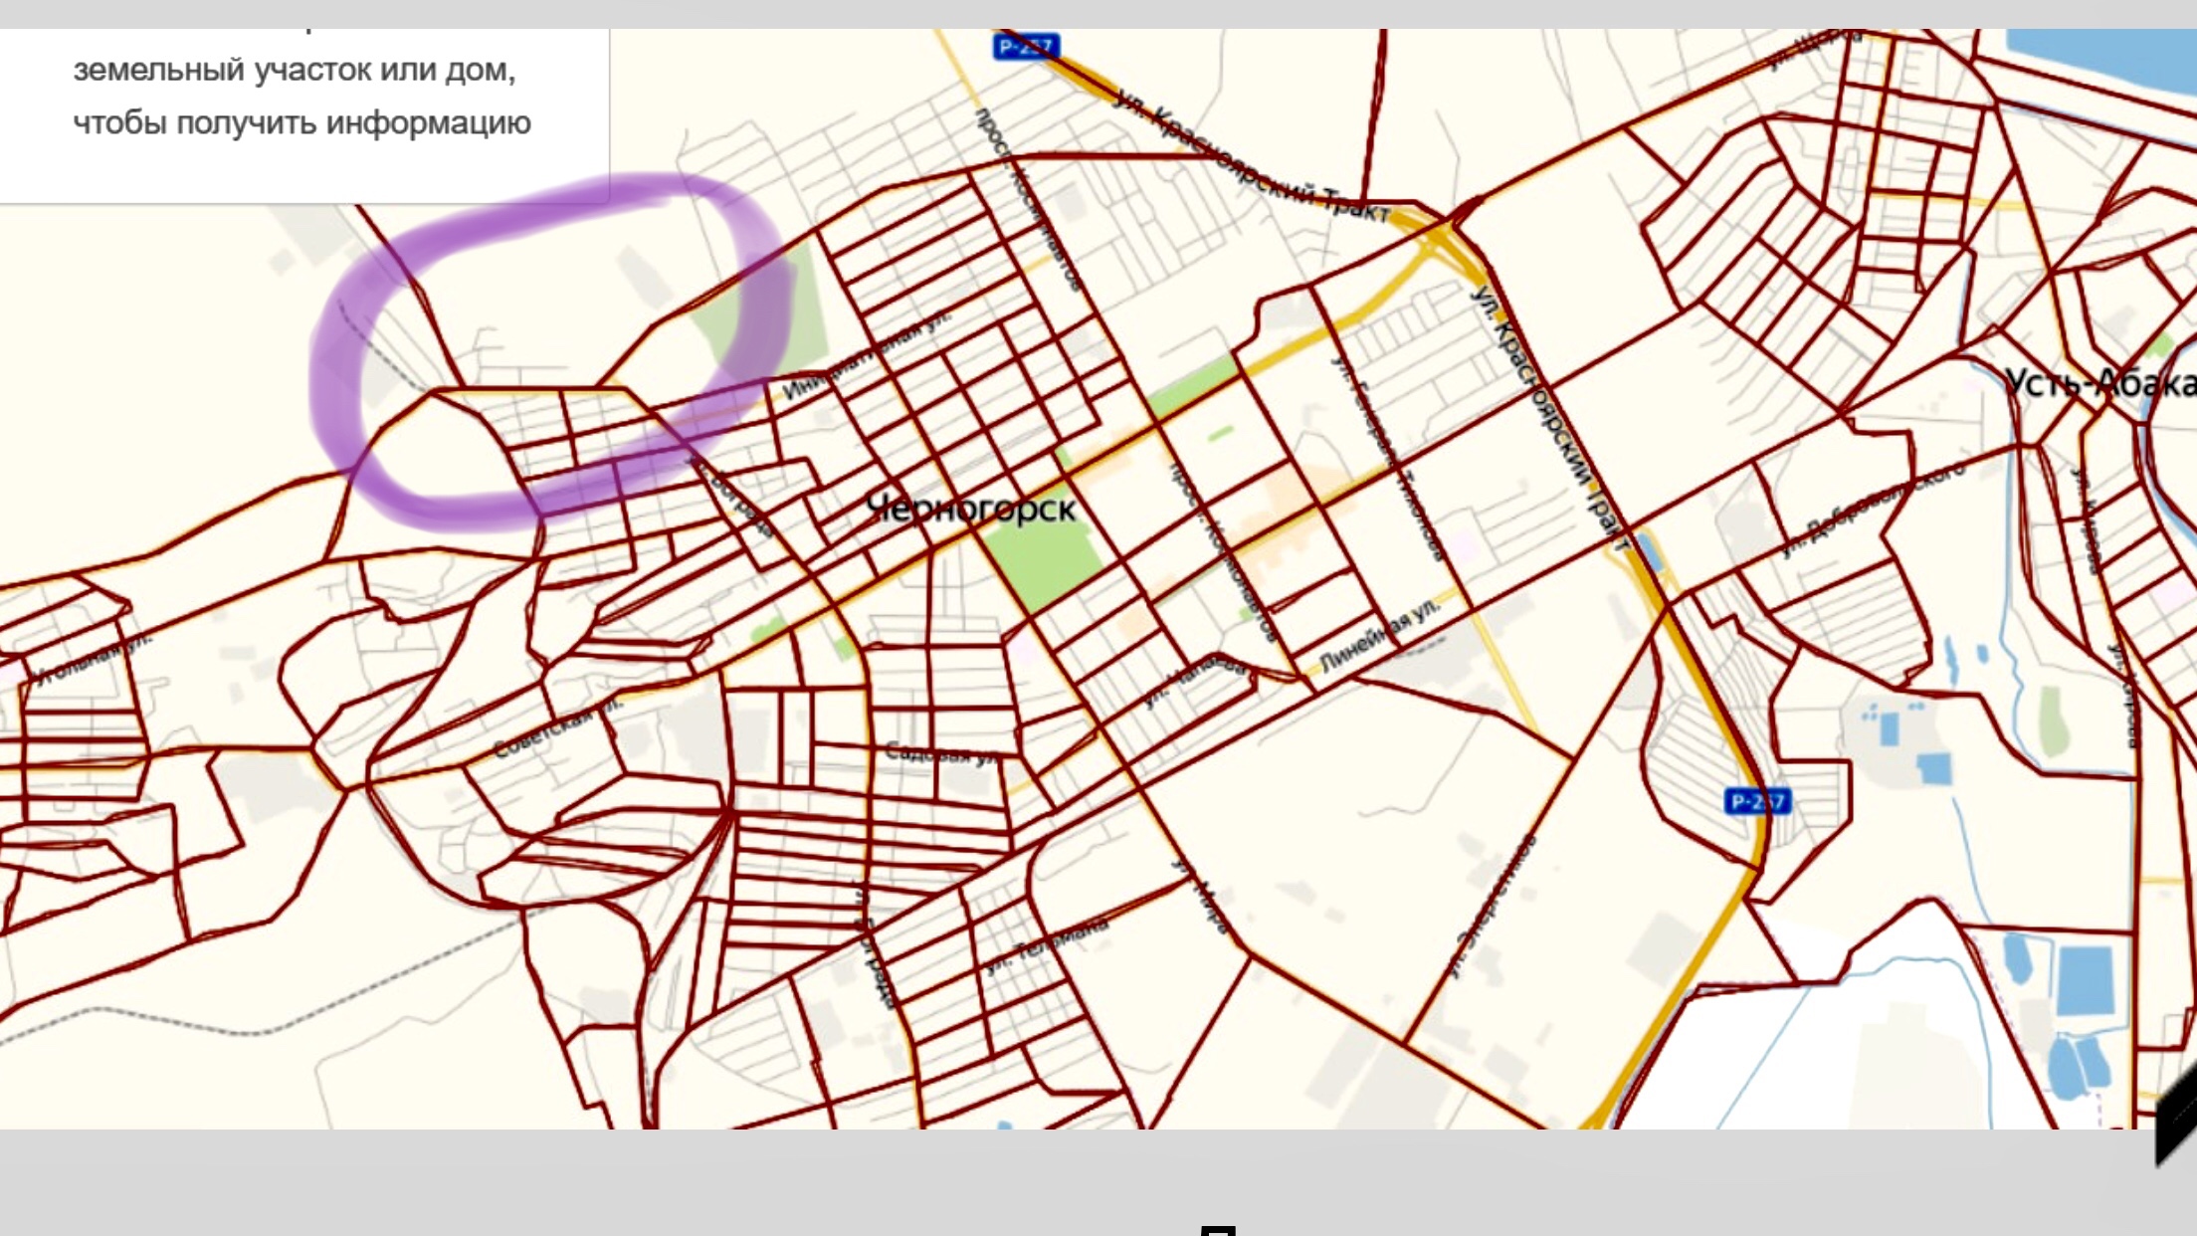The width and height of the screenshot is (2197, 1236).
Task: Click the Линейная ул. street label
Action: click(x=1379, y=636)
